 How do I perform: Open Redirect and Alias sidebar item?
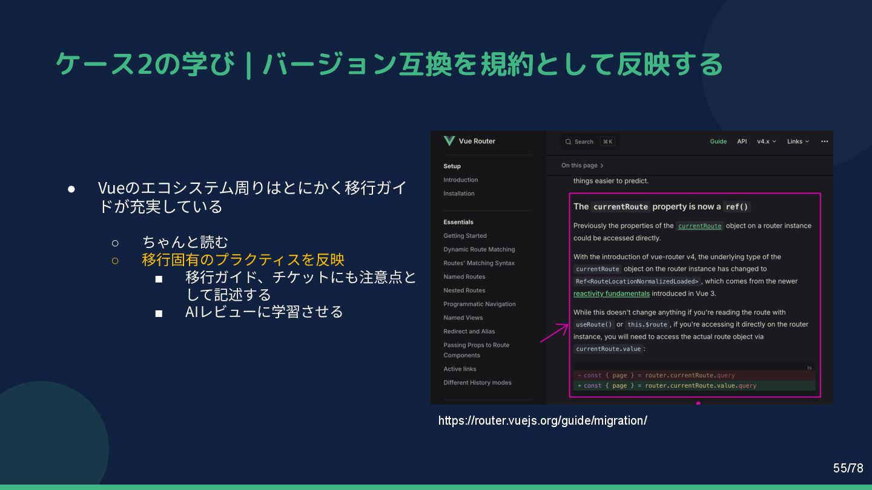point(469,332)
